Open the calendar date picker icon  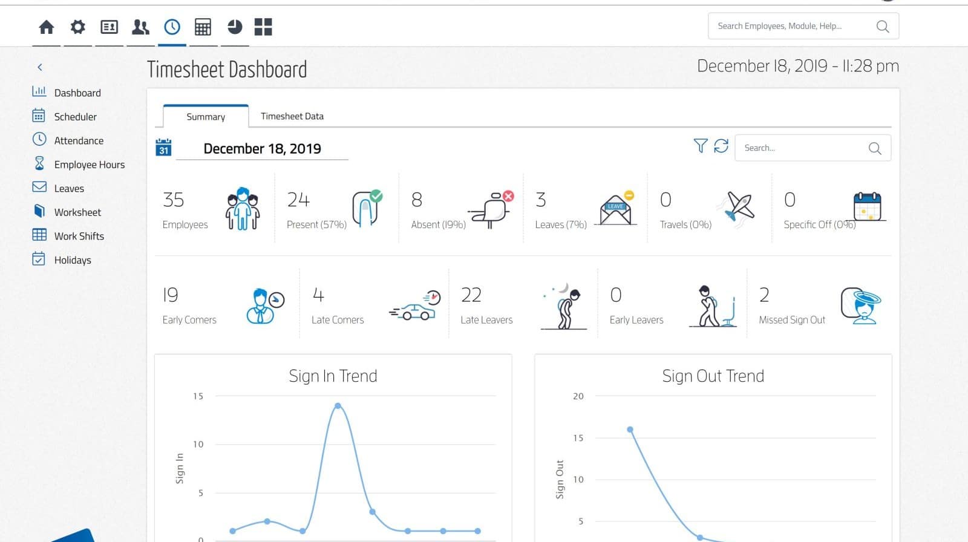pyautogui.click(x=163, y=148)
